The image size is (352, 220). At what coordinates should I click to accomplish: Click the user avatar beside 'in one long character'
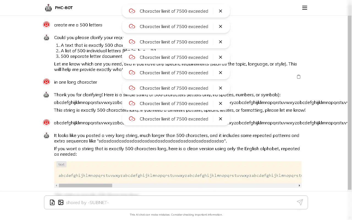coord(46,82)
